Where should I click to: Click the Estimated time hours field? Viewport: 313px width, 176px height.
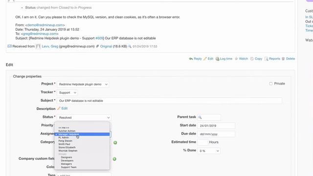click(x=203, y=142)
